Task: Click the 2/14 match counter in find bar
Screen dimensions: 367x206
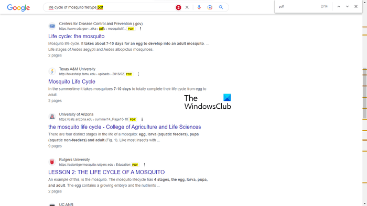Action: 324,6
